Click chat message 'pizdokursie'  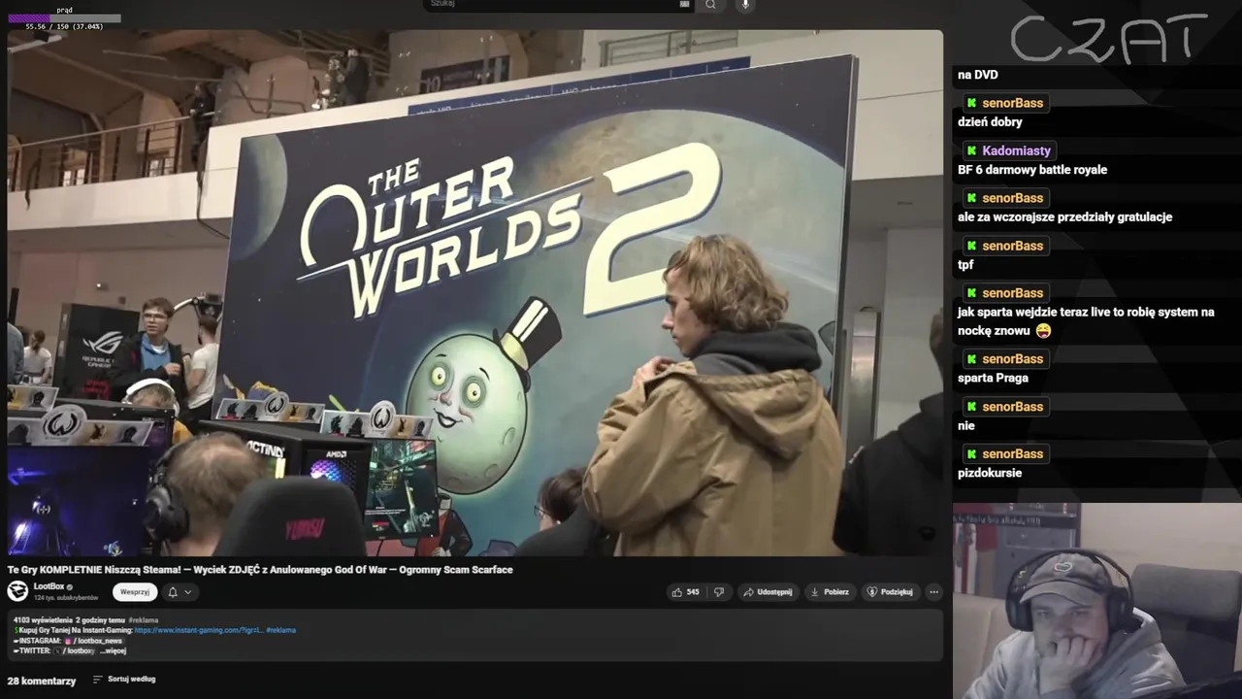990,474
